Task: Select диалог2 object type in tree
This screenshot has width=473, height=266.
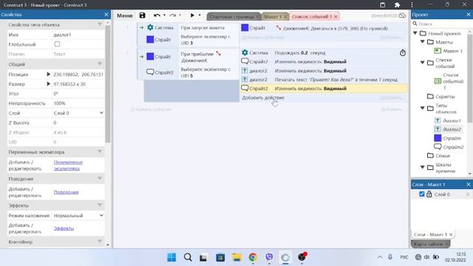Action: coord(448,129)
